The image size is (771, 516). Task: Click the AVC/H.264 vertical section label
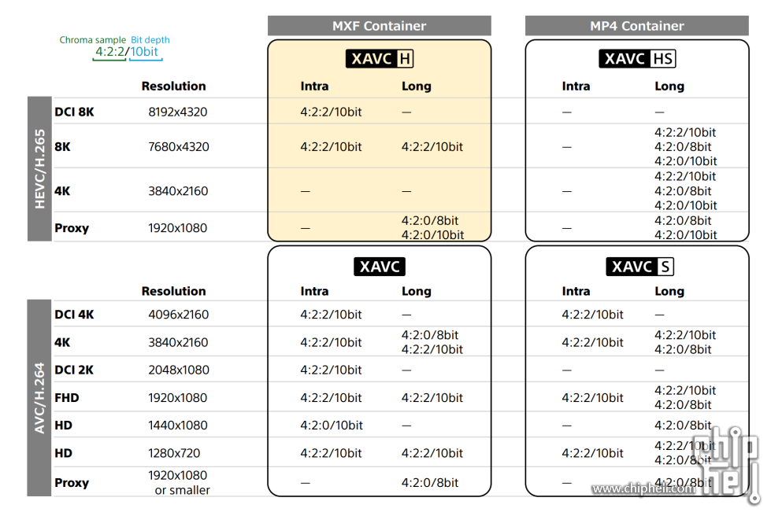point(39,398)
